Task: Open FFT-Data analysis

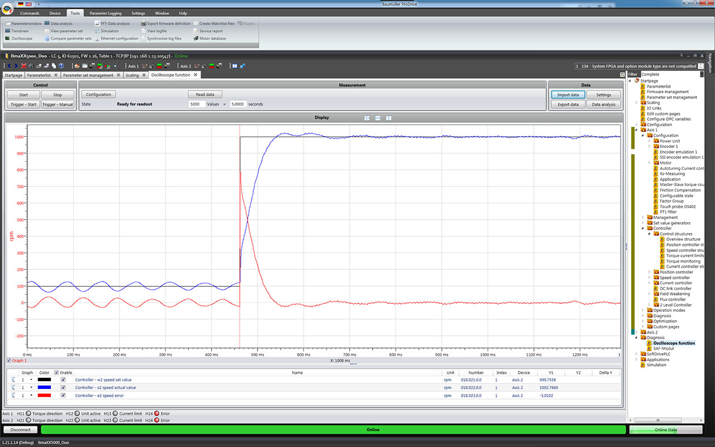Action: point(112,23)
